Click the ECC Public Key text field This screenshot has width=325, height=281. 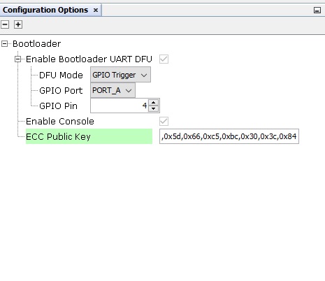[x=229, y=136]
